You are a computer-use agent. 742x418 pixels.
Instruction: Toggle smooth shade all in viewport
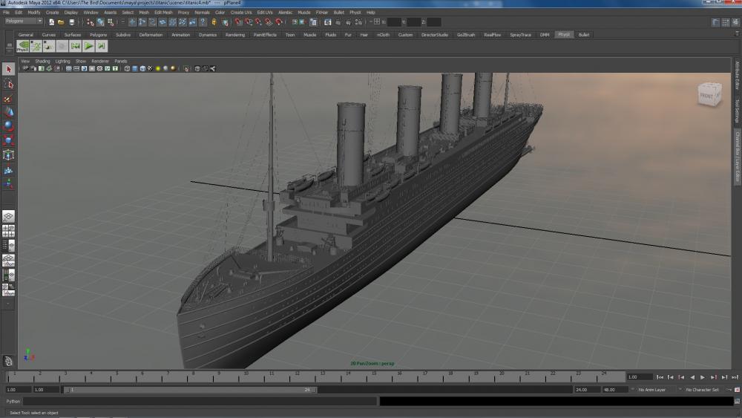135,68
